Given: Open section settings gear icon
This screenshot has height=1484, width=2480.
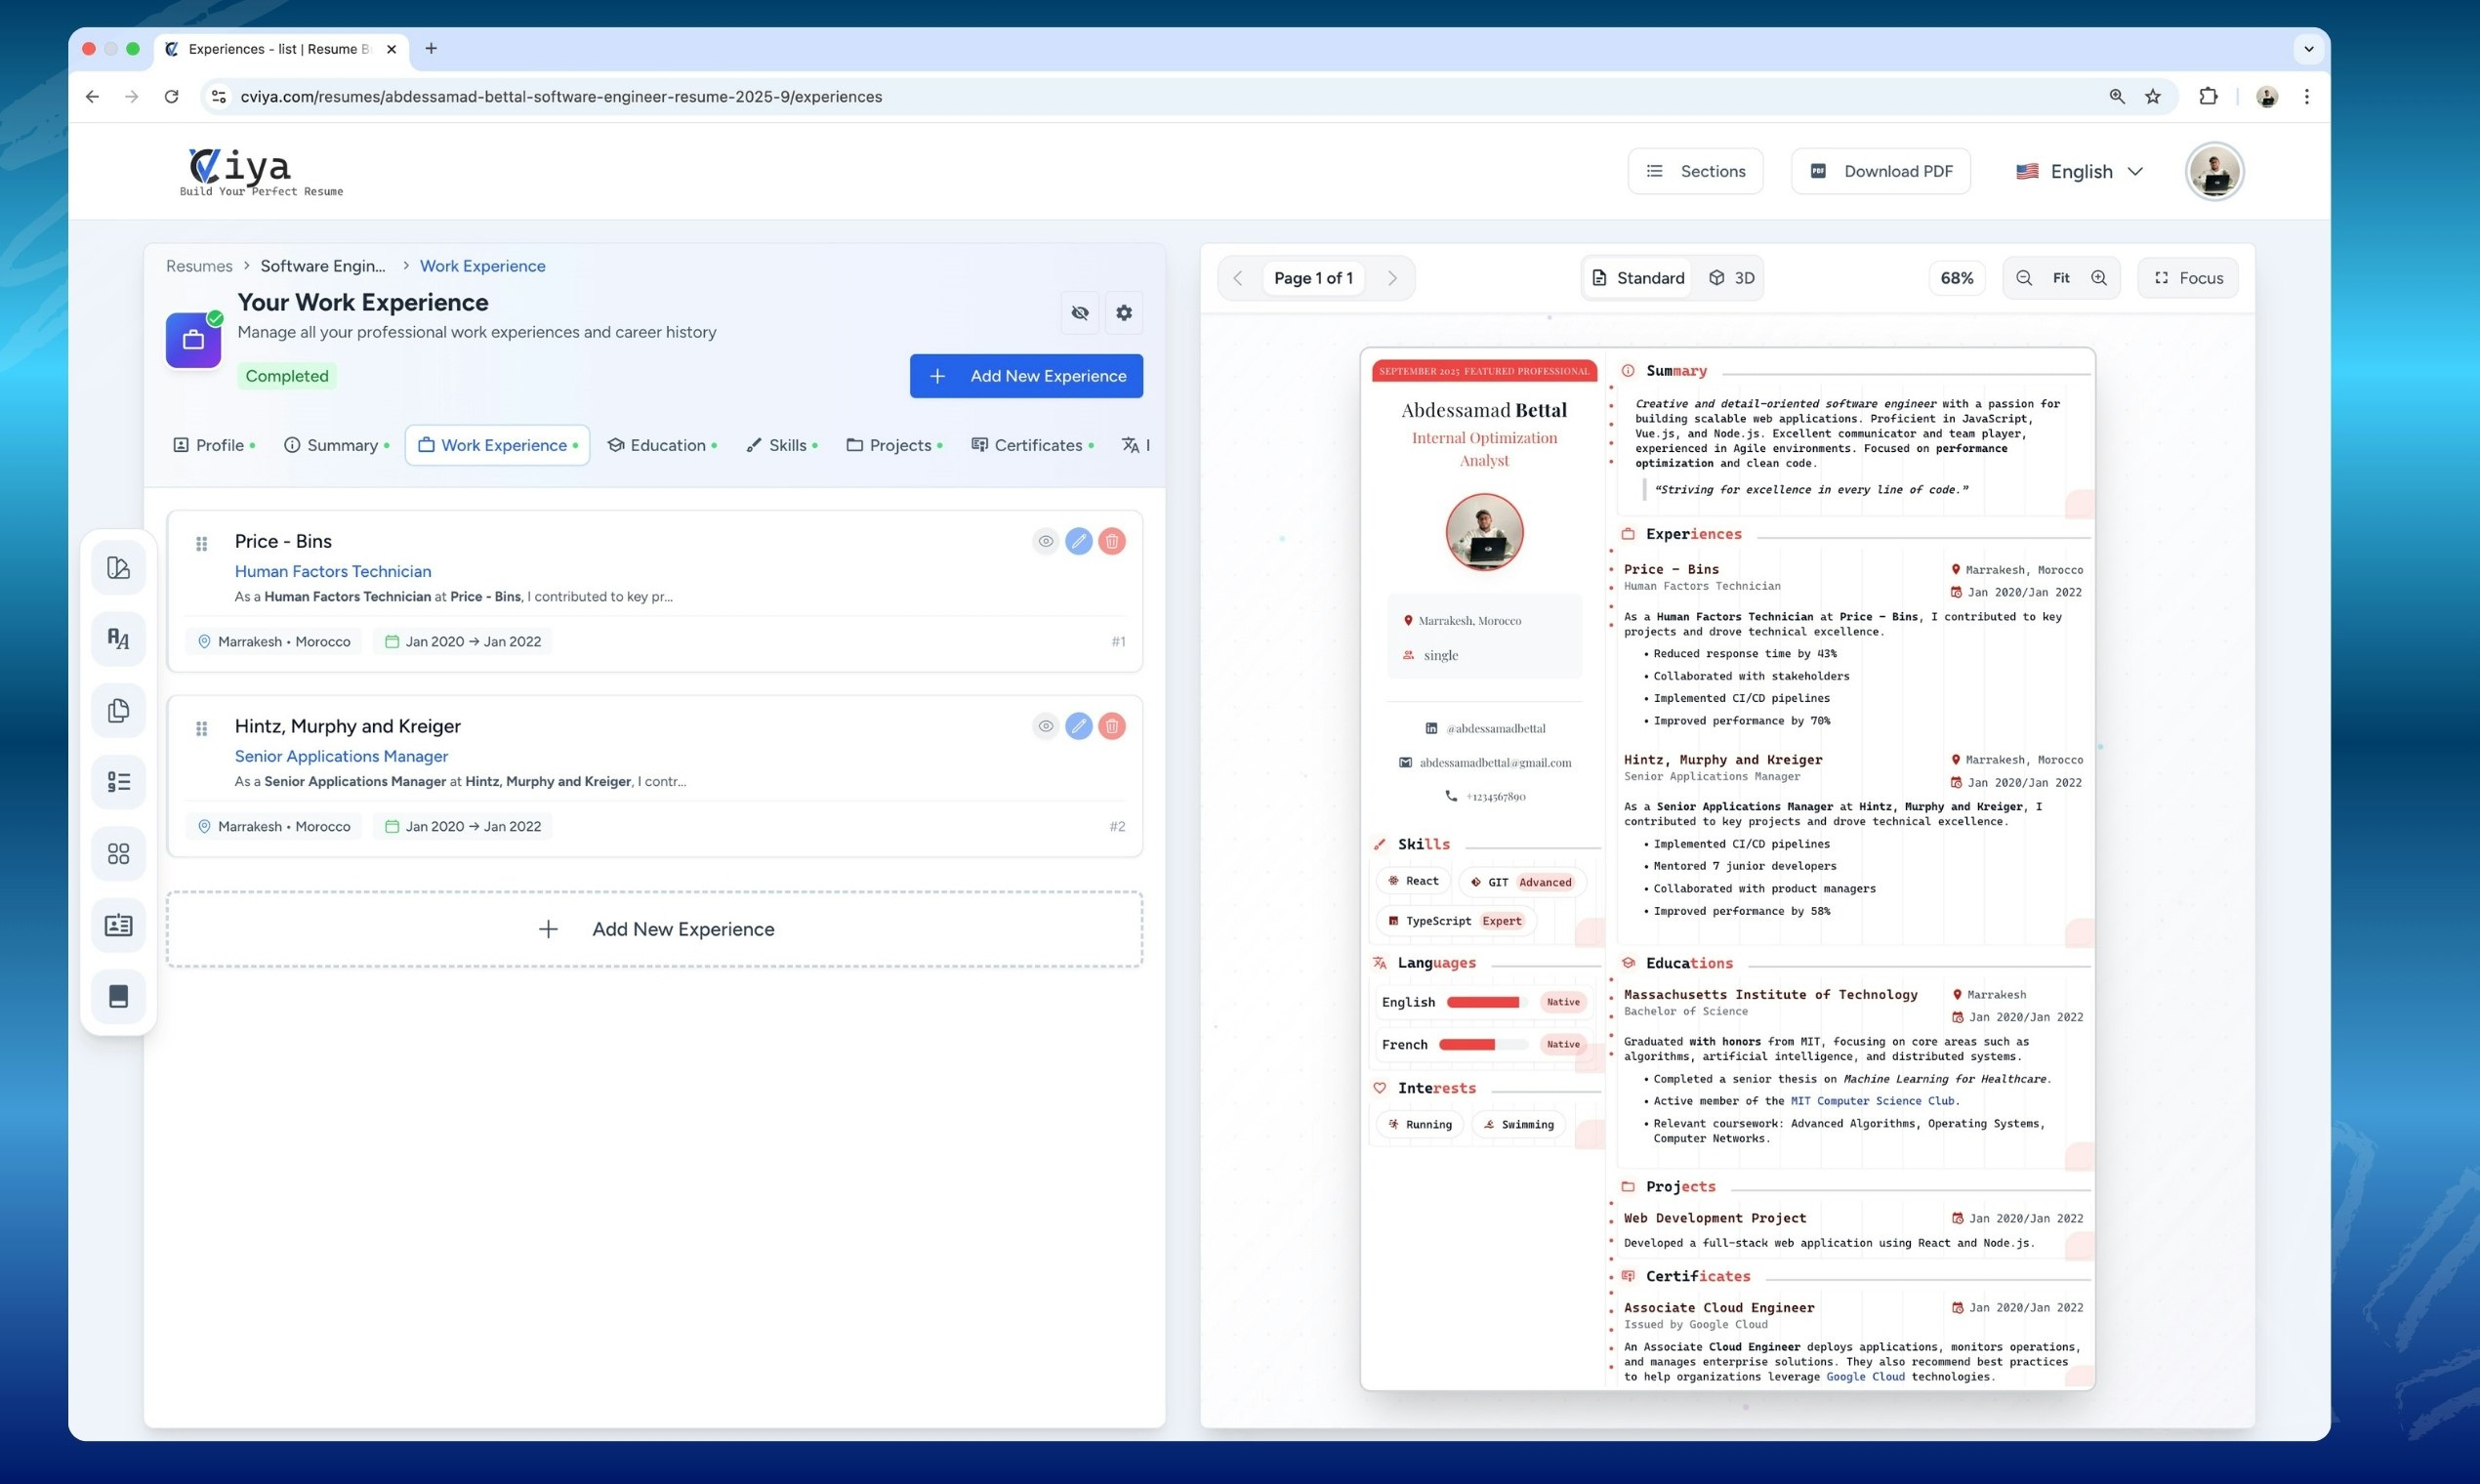Looking at the screenshot, I should [1123, 313].
